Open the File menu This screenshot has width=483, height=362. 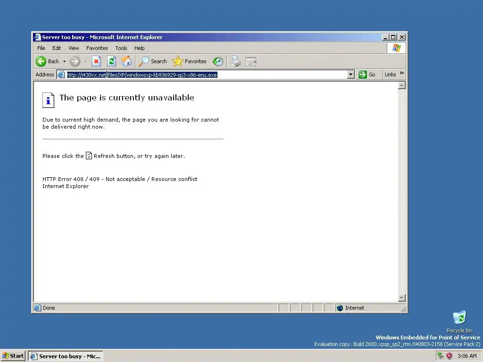(x=41, y=48)
